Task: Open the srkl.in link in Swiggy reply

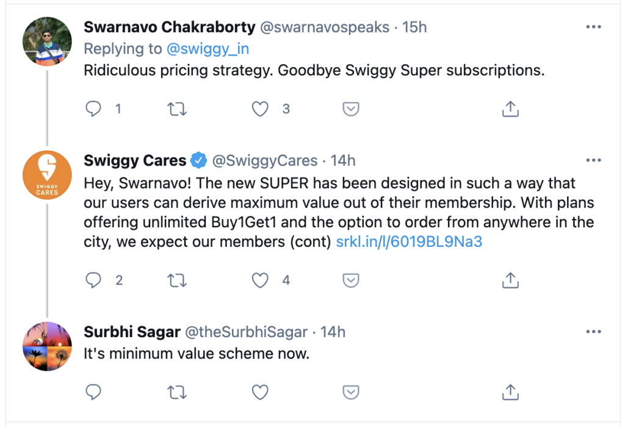Action: (x=409, y=241)
